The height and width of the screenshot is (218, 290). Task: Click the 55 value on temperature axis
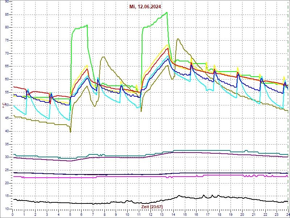[x=7, y=92]
